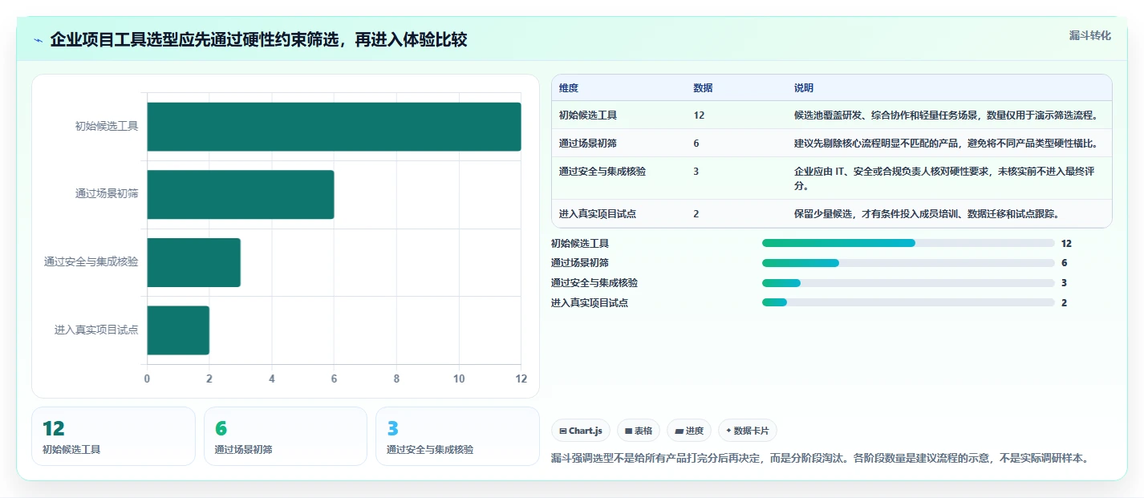
Task: Click the value 3 in the table
Action: tap(696, 172)
